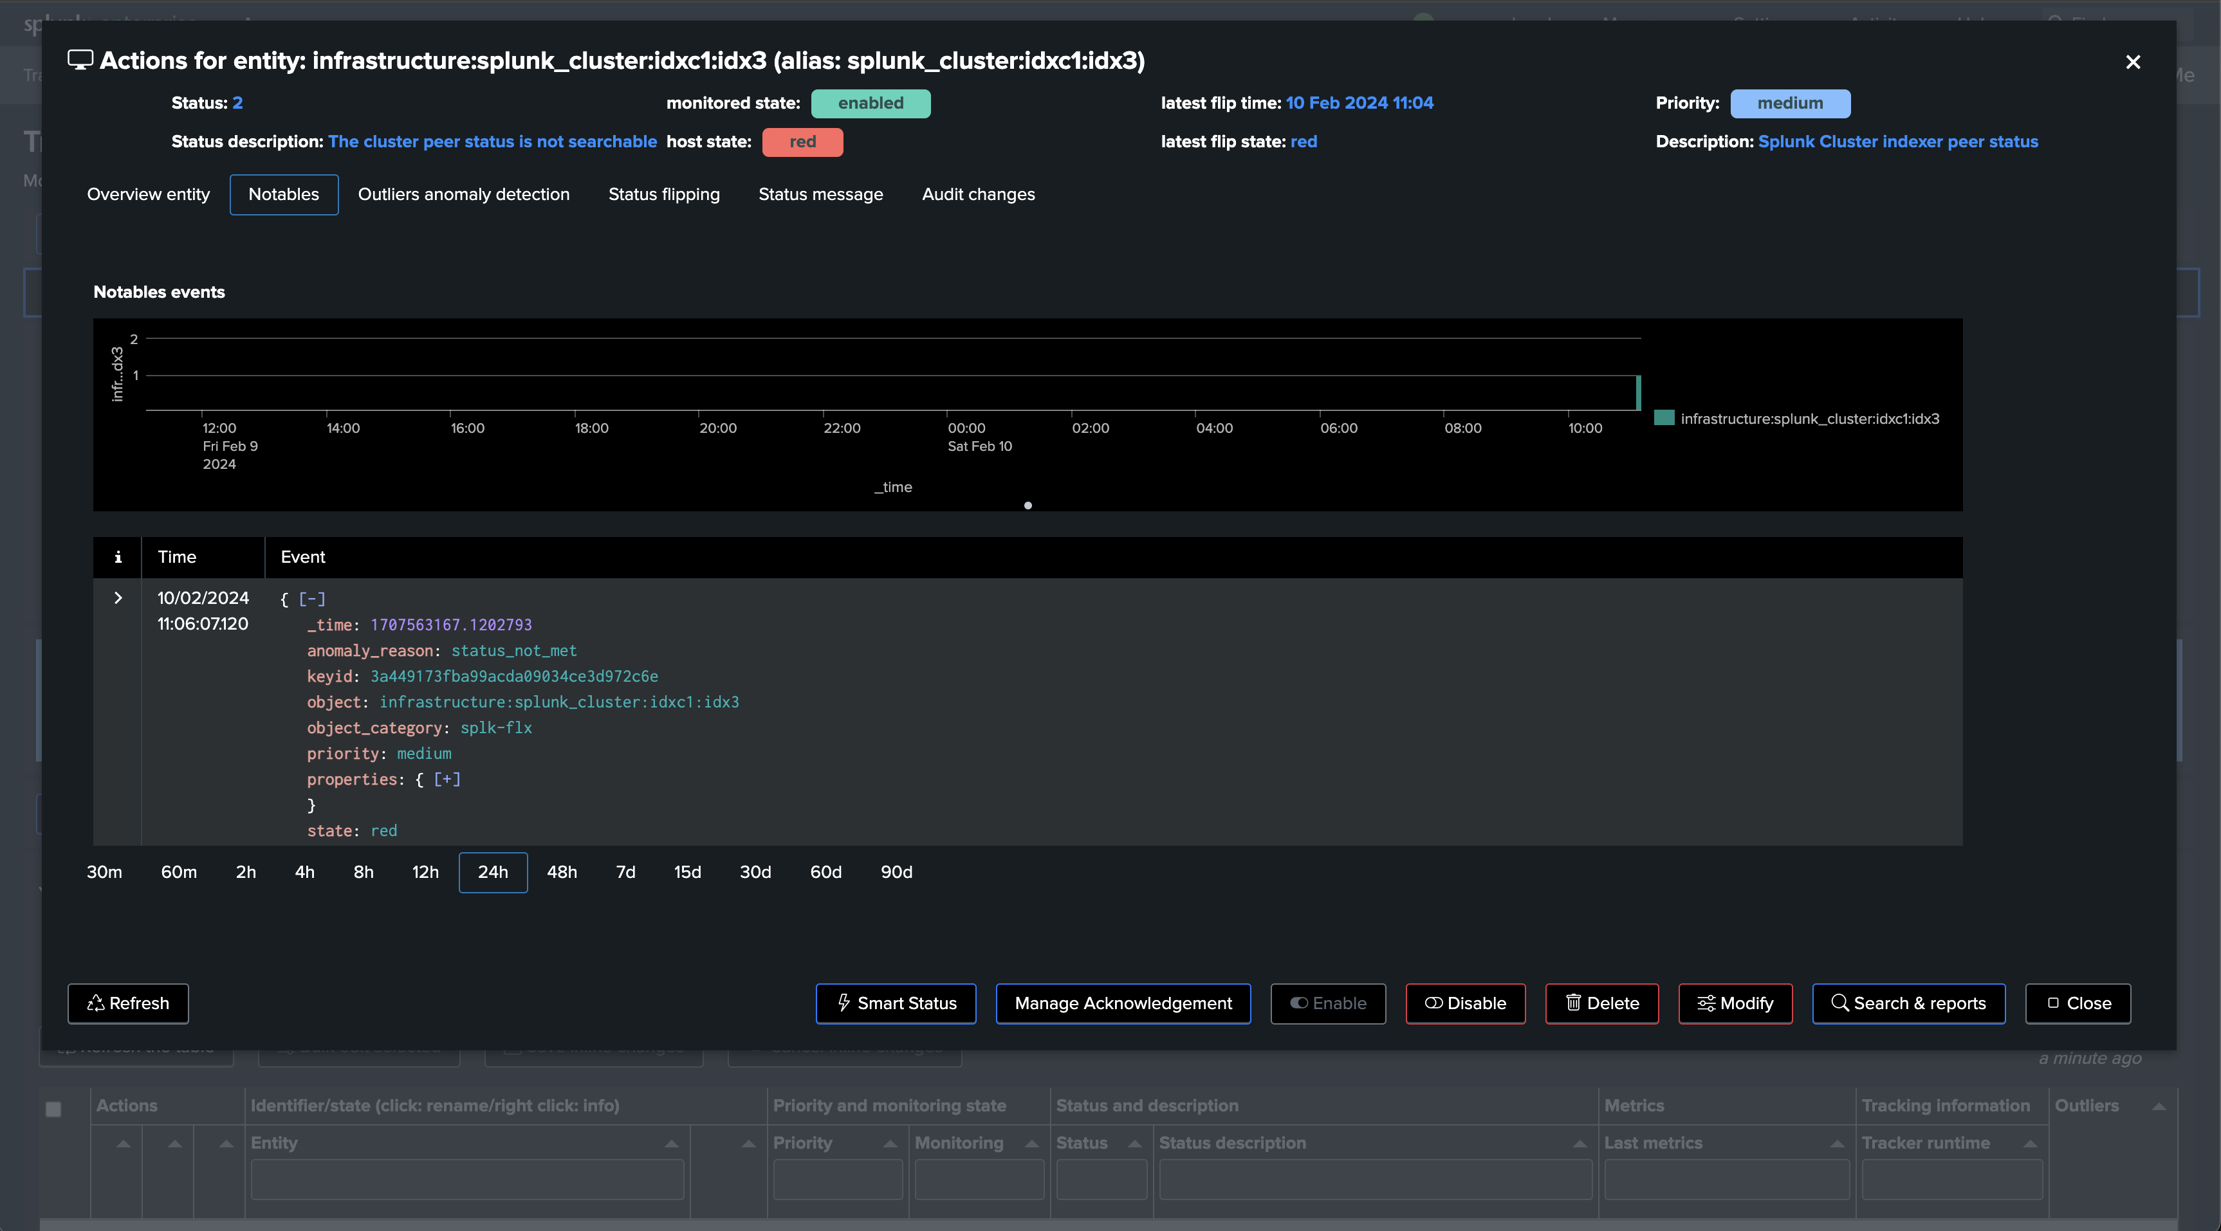Choose the 2h time range

[x=246, y=871]
